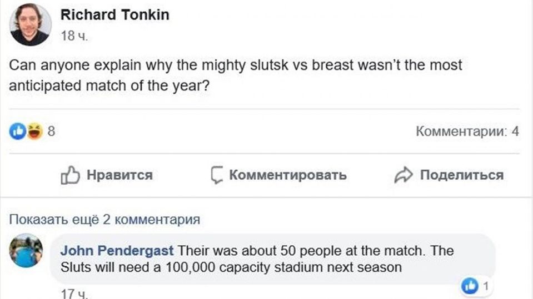Visit the "John Pendergast" commenter name link
Screen dimensions: 533x299
[117, 251]
